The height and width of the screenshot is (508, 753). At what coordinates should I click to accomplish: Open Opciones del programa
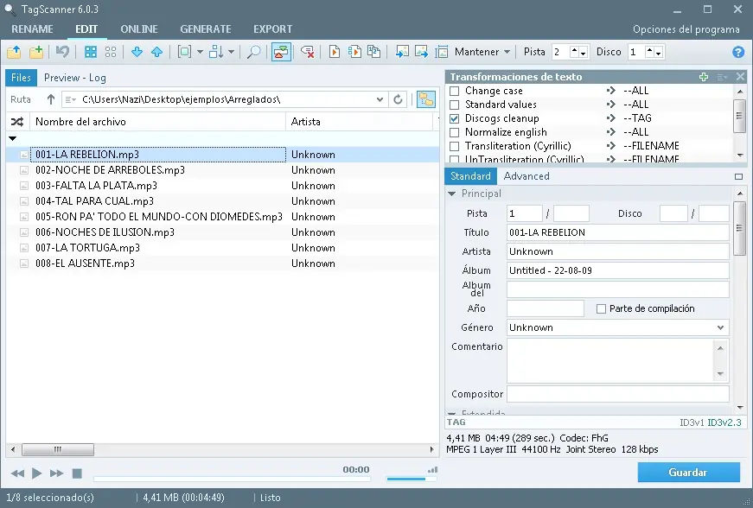click(x=686, y=29)
